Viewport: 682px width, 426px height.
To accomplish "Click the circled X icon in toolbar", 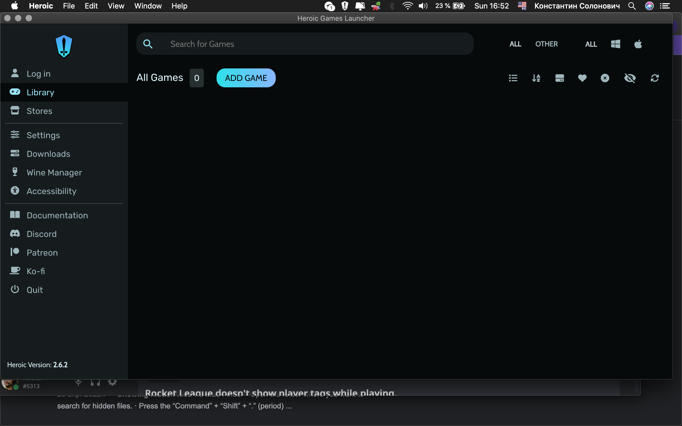I will (605, 78).
